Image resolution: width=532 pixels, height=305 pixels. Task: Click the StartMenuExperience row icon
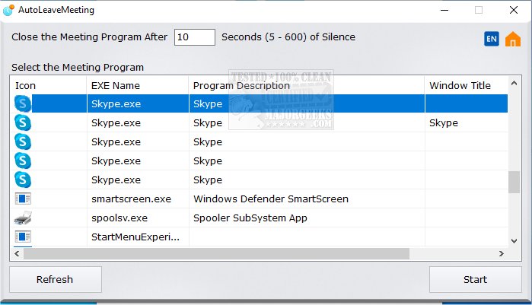23,237
